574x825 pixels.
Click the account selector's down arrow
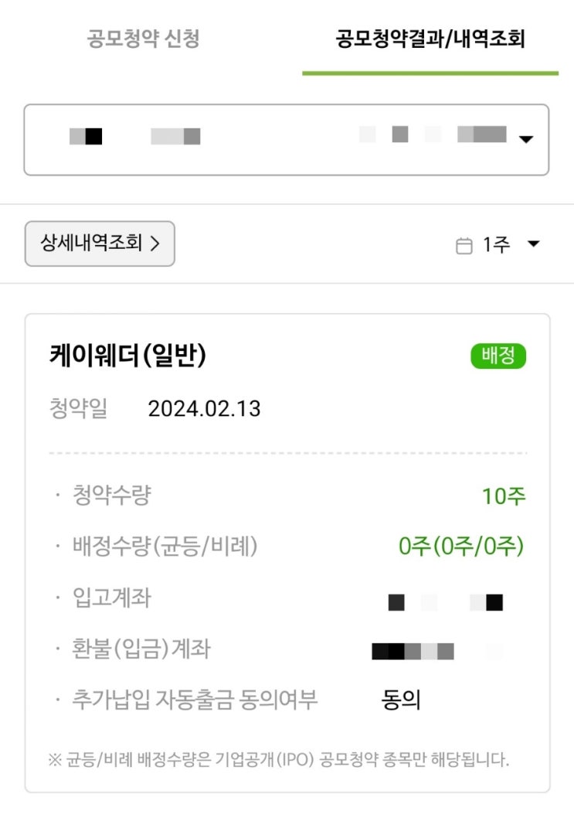point(525,140)
